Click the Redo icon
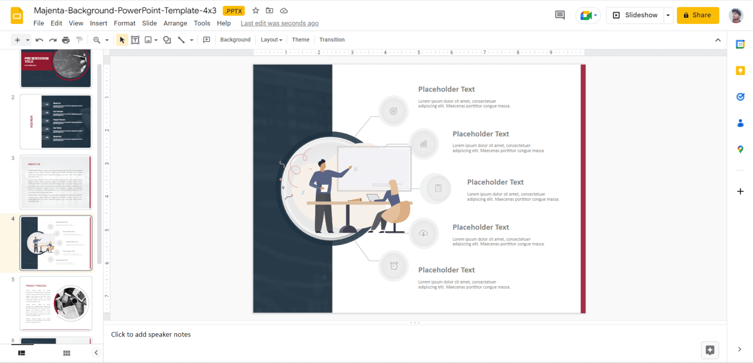Viewport: 753px width, 363px height. (52, 40)
